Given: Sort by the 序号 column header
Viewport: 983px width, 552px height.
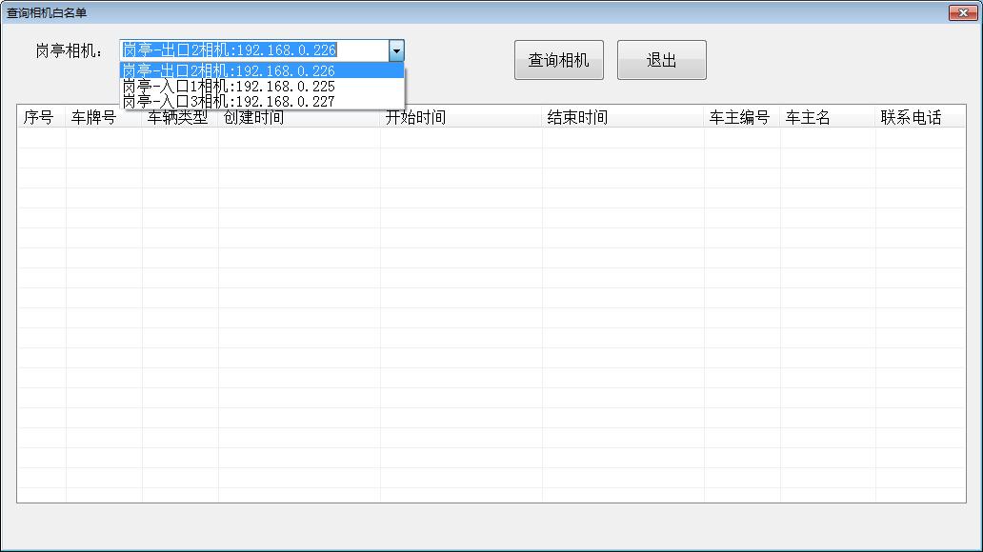Looking at the screenshot, I should (x=41, y=118).
